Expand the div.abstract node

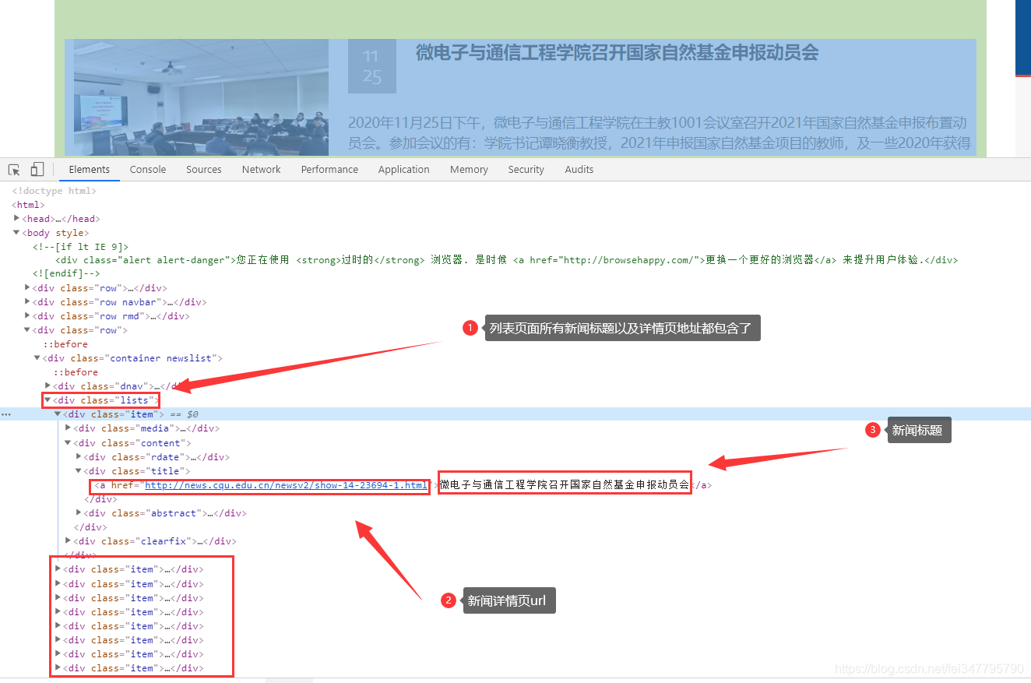pos(78,512)
